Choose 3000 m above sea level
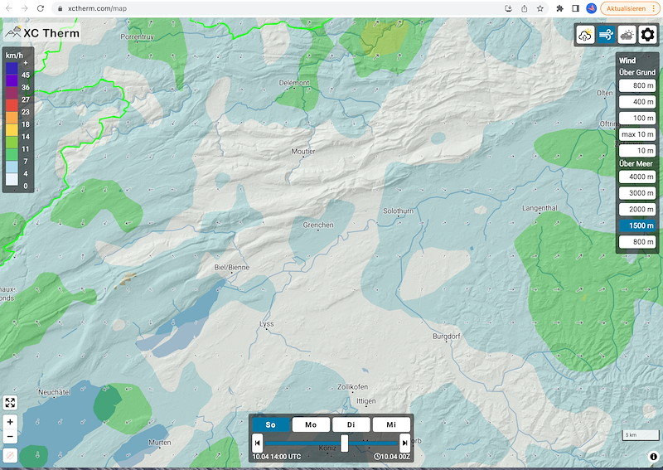Screen dimensions: 663x470 coord(637,193)
